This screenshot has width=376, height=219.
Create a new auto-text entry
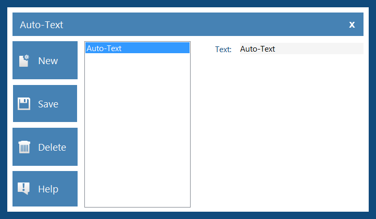pyautogui.click(x=45, y=60)
